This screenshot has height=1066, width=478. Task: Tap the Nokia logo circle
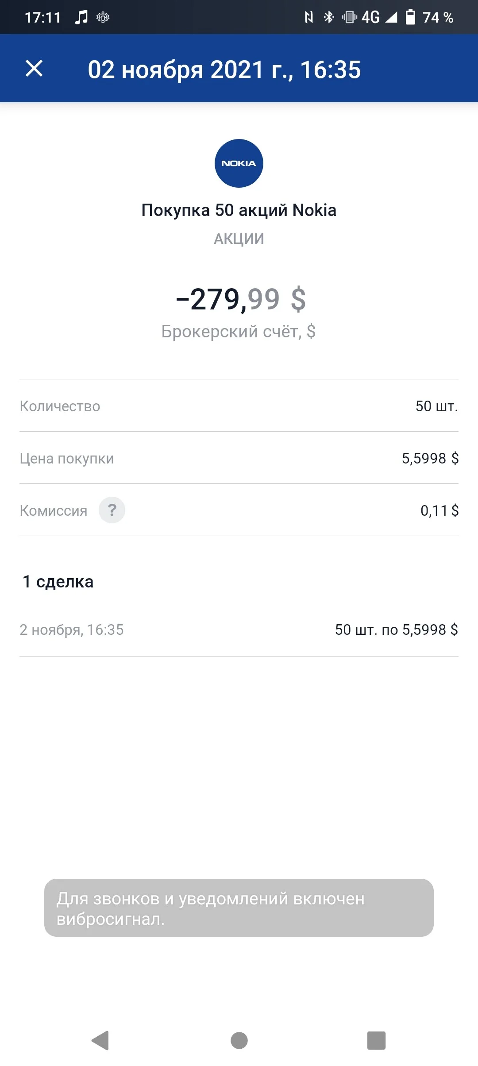click(x=239, y=163)
